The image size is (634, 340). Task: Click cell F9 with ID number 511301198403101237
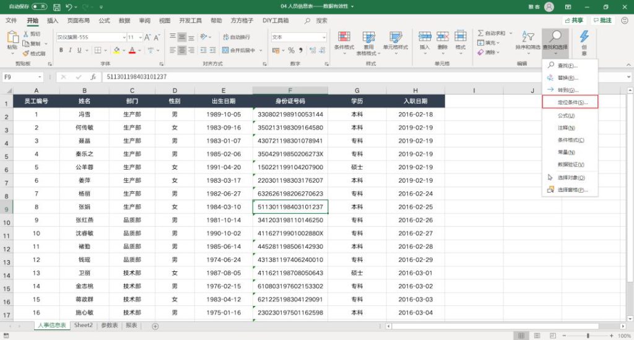tap(290, 207)
